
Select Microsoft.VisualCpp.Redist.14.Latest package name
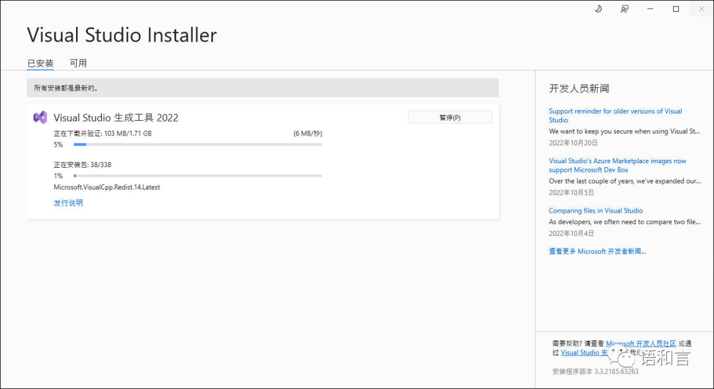click(x=106, y=187)
